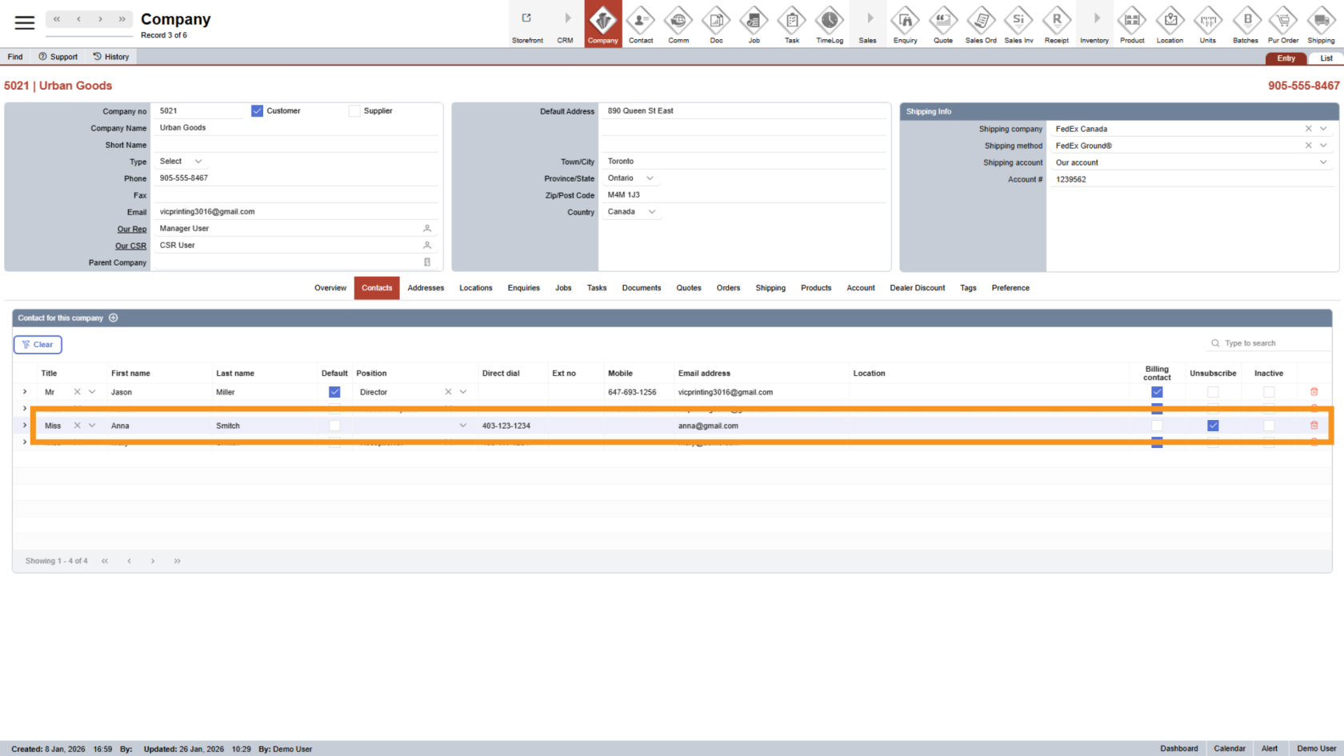Open the hamburger main menu
This screenshot has width=1344, height=756.
[25, 22]
